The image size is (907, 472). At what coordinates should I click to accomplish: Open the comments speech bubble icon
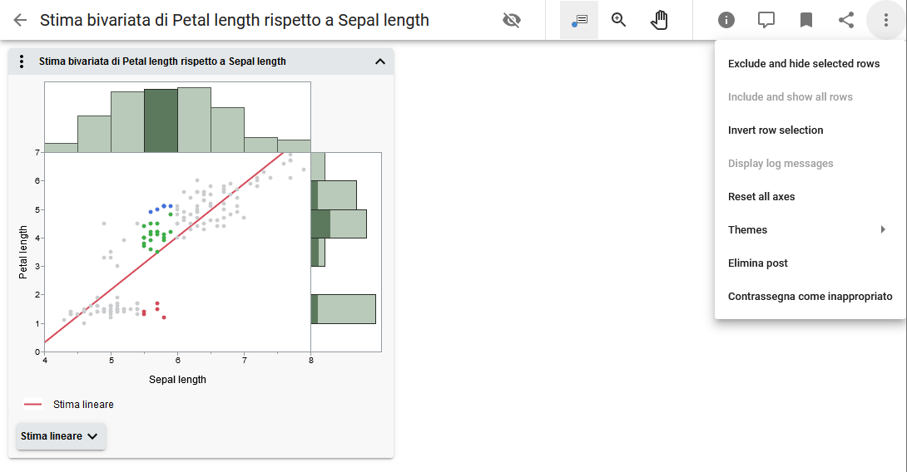pos(766,20)
